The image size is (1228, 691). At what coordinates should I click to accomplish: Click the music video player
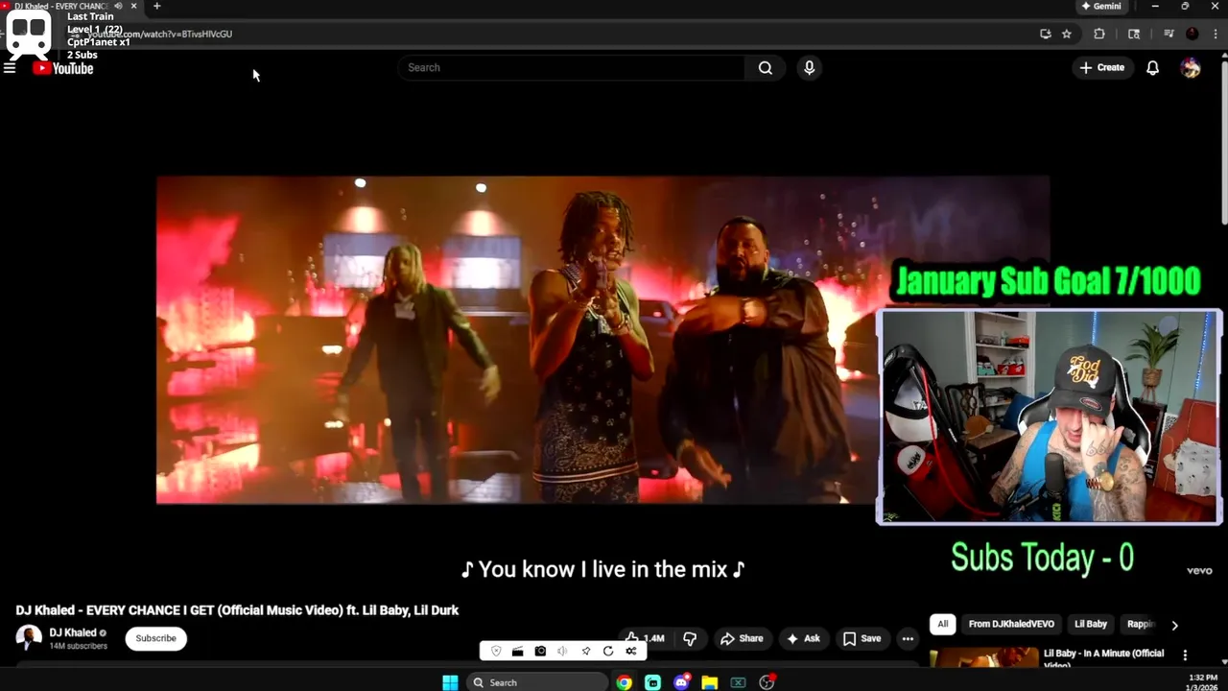pos(602,340)
